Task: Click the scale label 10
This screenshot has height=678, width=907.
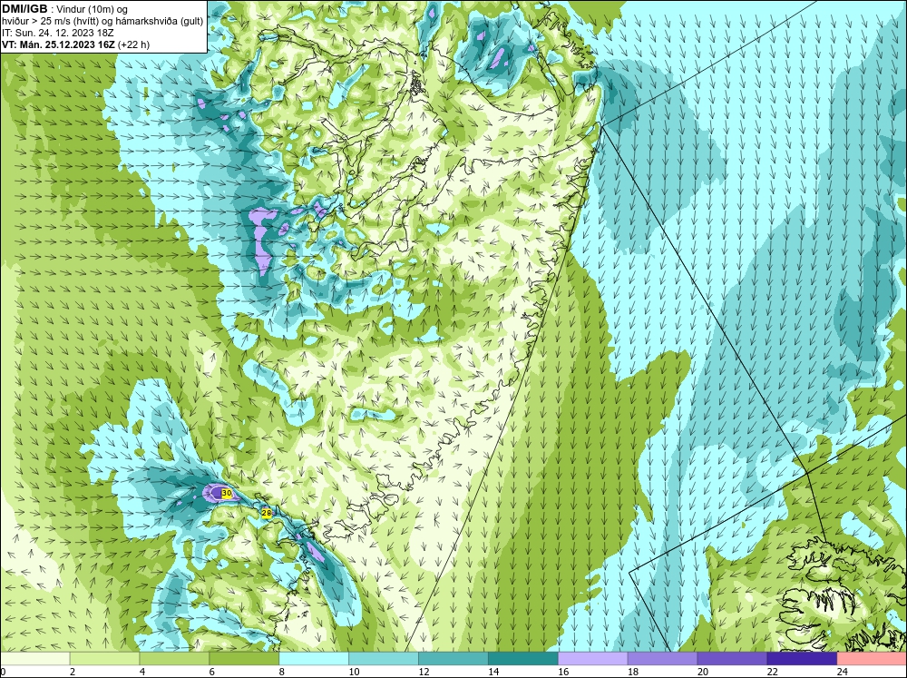Action: [354, 672]
